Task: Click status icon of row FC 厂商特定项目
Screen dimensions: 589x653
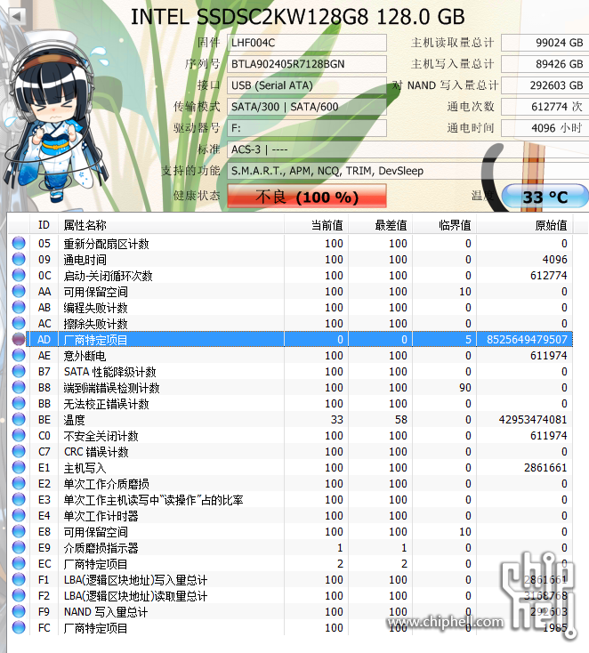Action: 19,627
